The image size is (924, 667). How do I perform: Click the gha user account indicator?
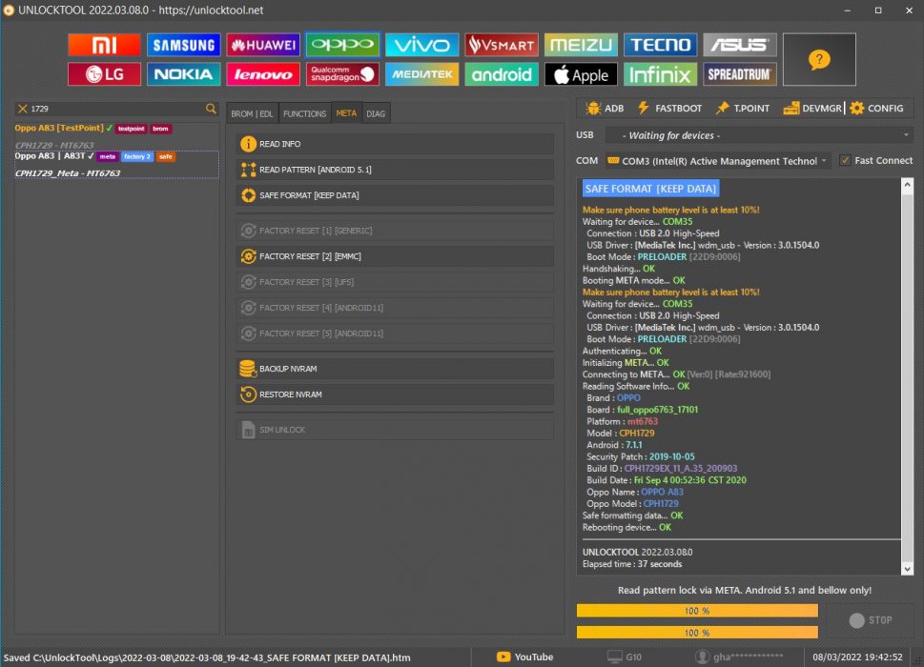(740, 657)
